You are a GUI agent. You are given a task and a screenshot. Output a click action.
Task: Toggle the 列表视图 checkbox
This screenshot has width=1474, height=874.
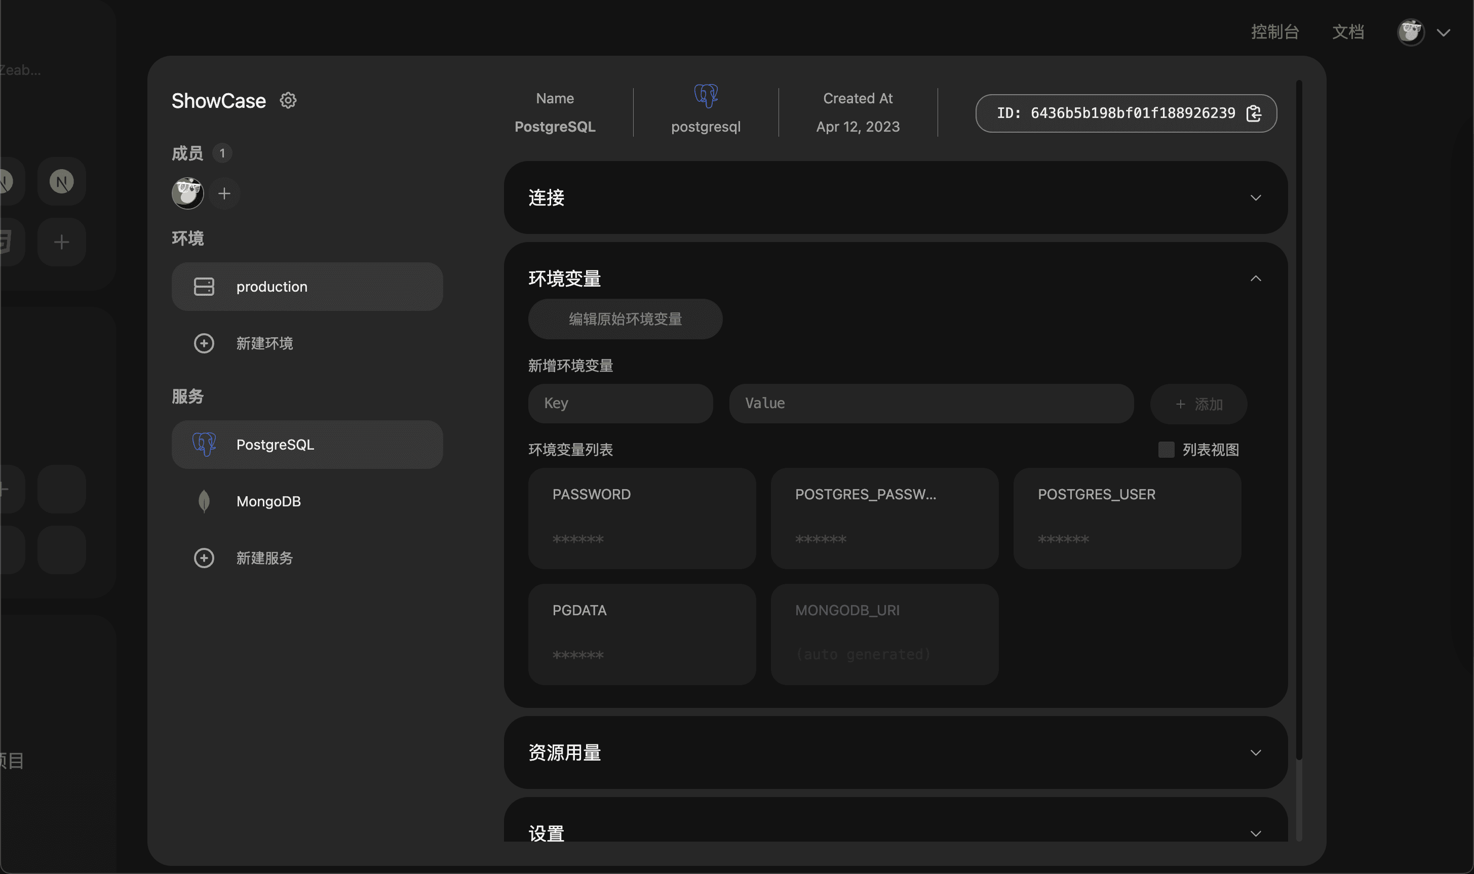(x=1166, y=450)
